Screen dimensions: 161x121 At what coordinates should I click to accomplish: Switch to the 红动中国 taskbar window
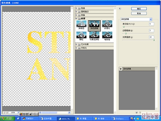48,119
